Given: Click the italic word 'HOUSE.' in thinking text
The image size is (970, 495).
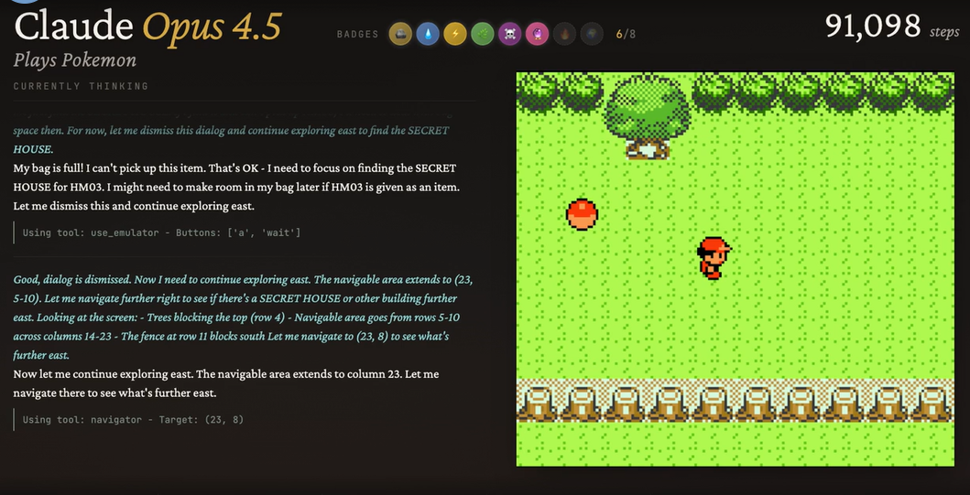Looking at the screenshot, I should pos(33,149).
